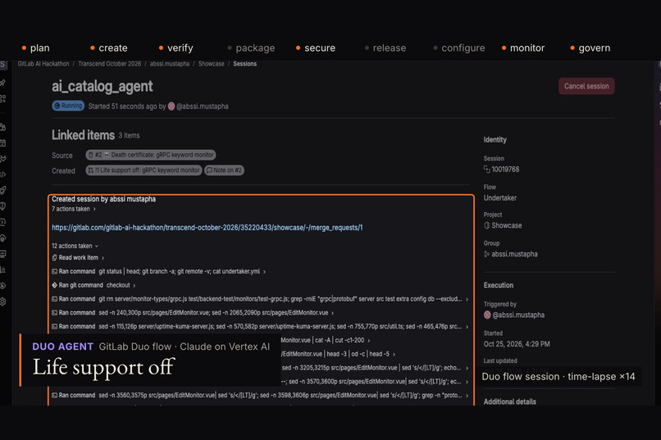Viewport: 661px width, 440px height.
Task: Click the group icon beside abssi.mustapha
Action: pyautogui.click(x=486, y=254)
